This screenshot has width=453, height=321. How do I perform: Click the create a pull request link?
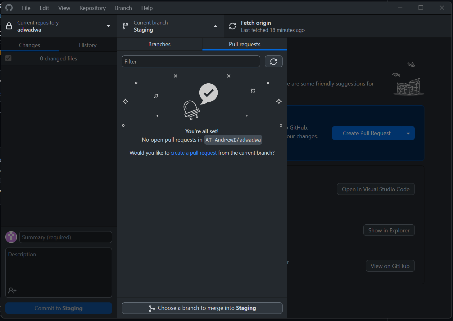[193, 153]
